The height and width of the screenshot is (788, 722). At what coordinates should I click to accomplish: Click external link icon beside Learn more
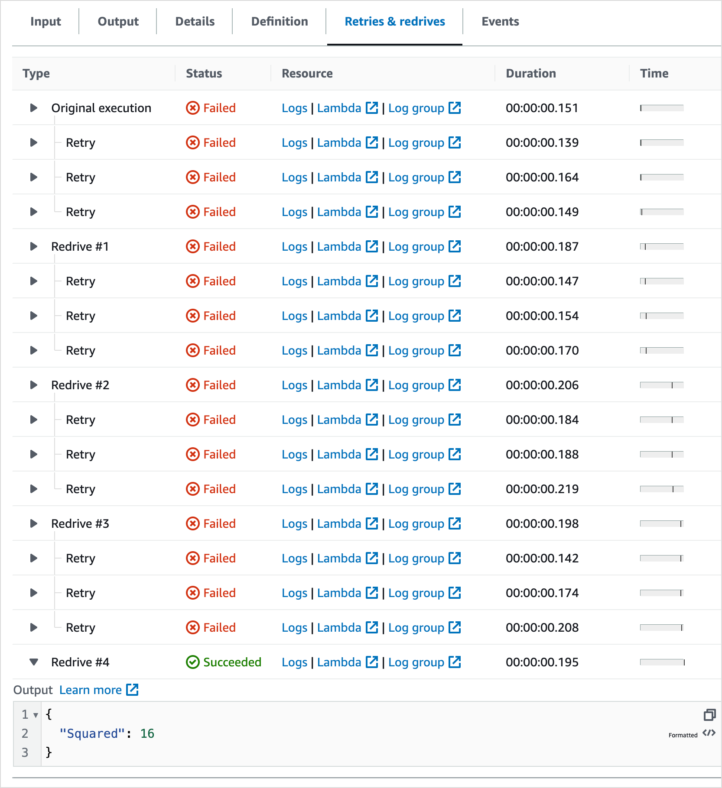point(132,689)
